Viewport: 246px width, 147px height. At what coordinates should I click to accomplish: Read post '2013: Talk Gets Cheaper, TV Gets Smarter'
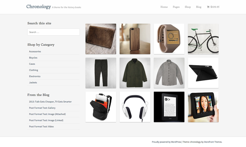[x=50, y=102]
